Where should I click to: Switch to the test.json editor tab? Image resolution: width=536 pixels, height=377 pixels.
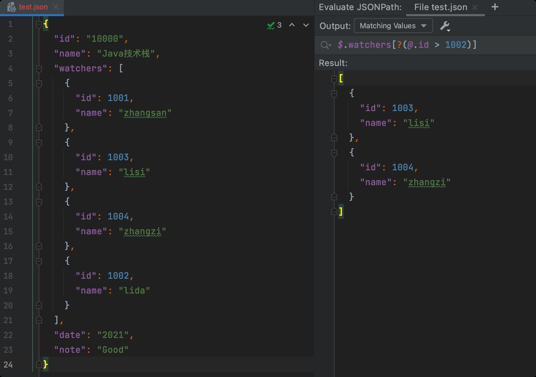[33, 7]
